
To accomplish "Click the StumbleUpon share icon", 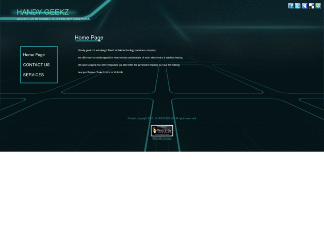I will click(x=318, y=6).
